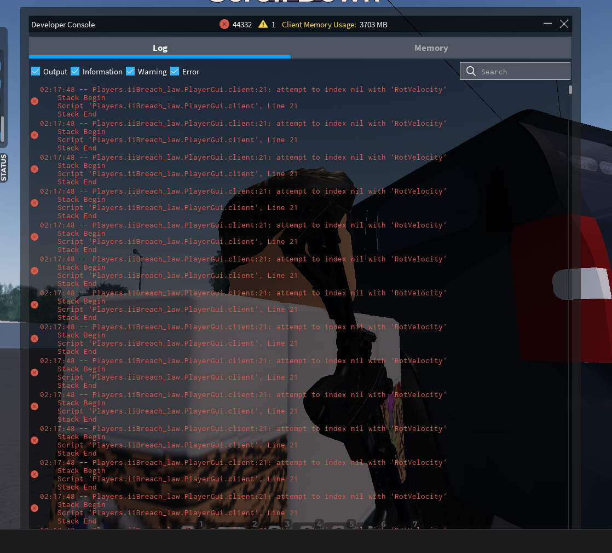Close the Developer Console window
This screenshot has height=553, width=612.
pos(564,24)
